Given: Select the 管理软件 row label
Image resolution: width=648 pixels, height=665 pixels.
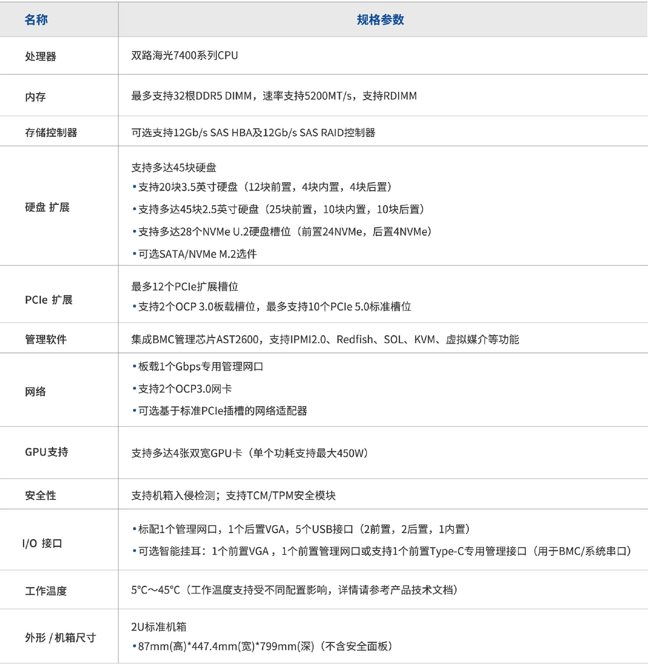Looking at the screenshot, I should pyautogui.click(x=46, y=339).
